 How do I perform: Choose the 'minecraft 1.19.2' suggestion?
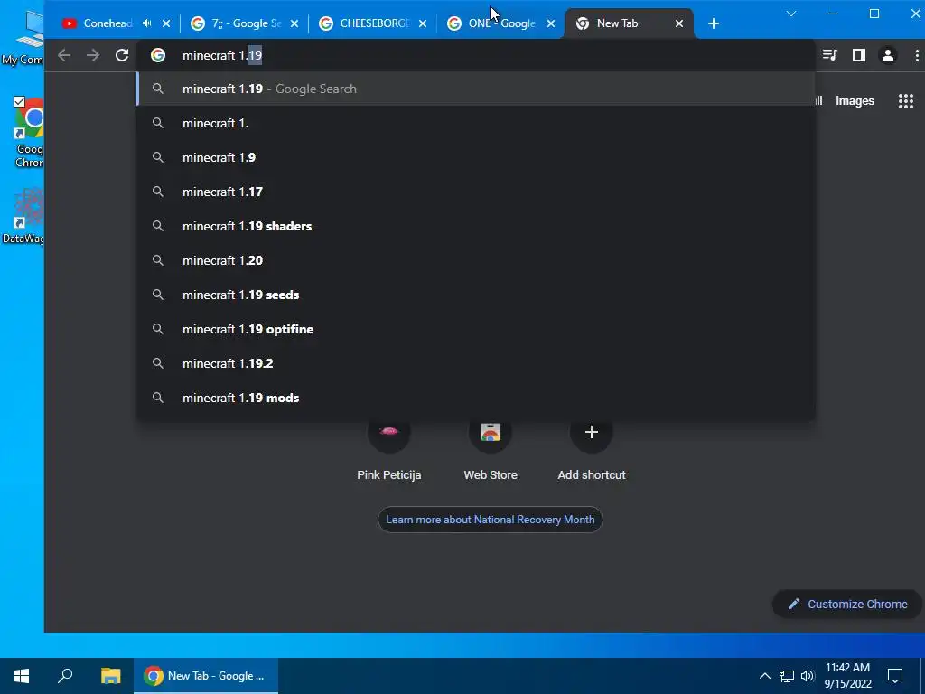point(475,363)
